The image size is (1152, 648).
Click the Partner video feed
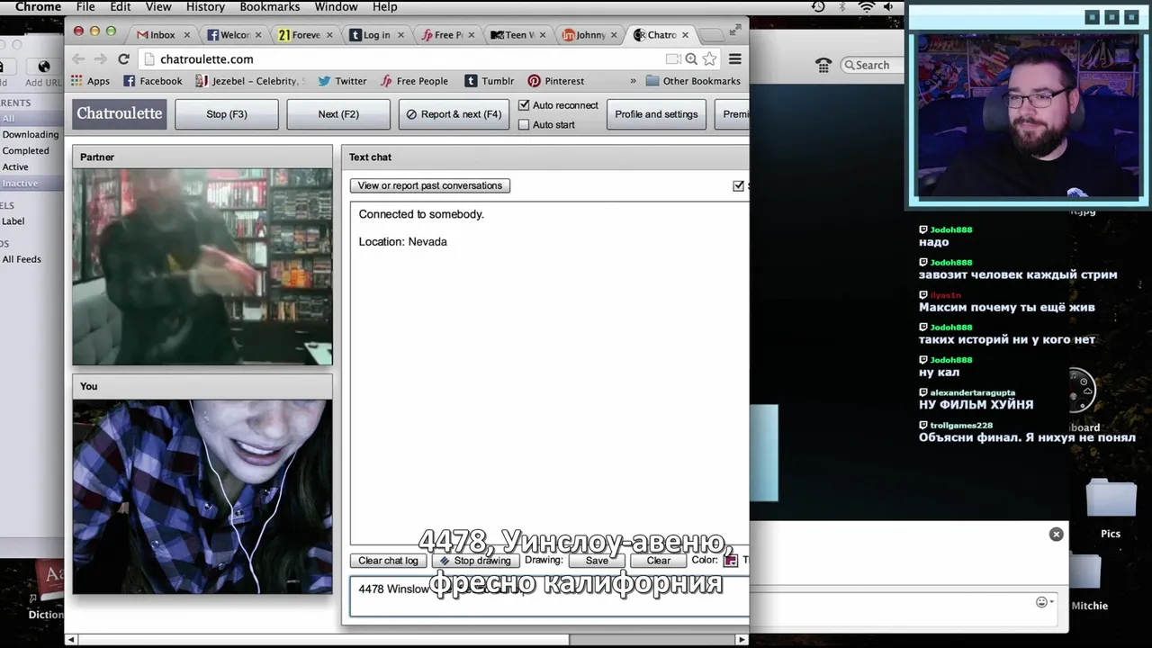[x=202, y=266]
